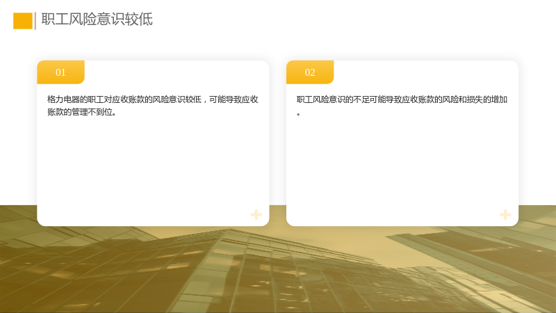
Task: Select the orange 02 number badge
Action: [310, 72]
